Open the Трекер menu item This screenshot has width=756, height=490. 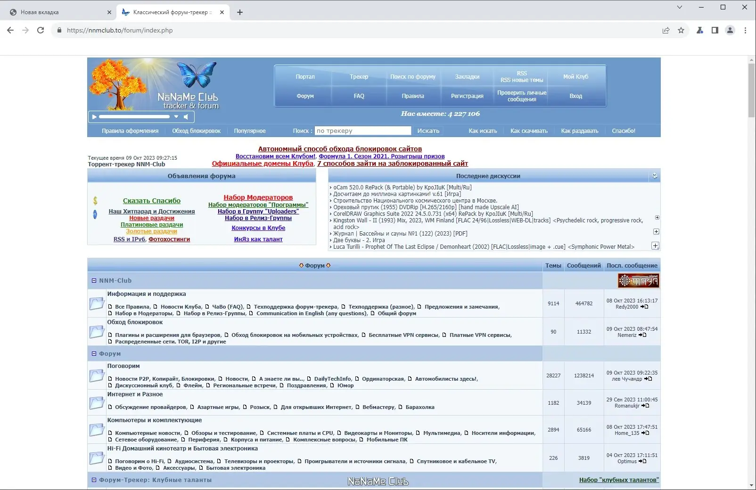click(x=359, y=76)
